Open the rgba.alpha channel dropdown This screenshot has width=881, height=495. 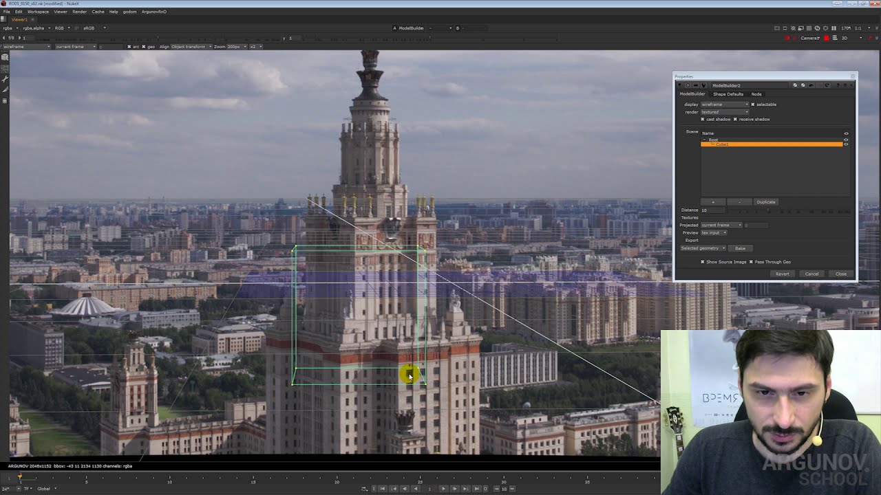[x=35, y=28]
